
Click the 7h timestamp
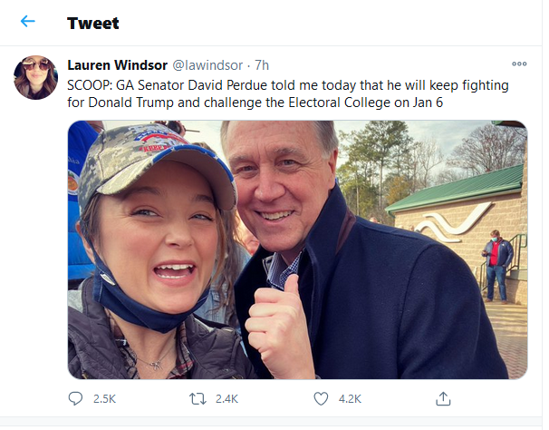[262, 65]
